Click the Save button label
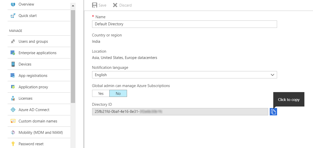The image size is (313, 148). point(102,5)
